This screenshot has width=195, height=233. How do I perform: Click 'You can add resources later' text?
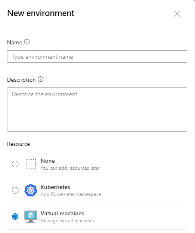point(70,168)
